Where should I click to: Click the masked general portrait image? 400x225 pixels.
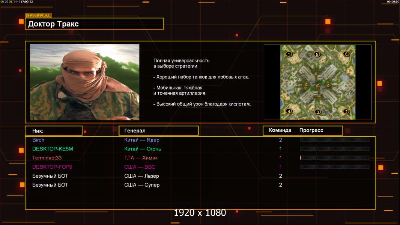pos(85,82)
